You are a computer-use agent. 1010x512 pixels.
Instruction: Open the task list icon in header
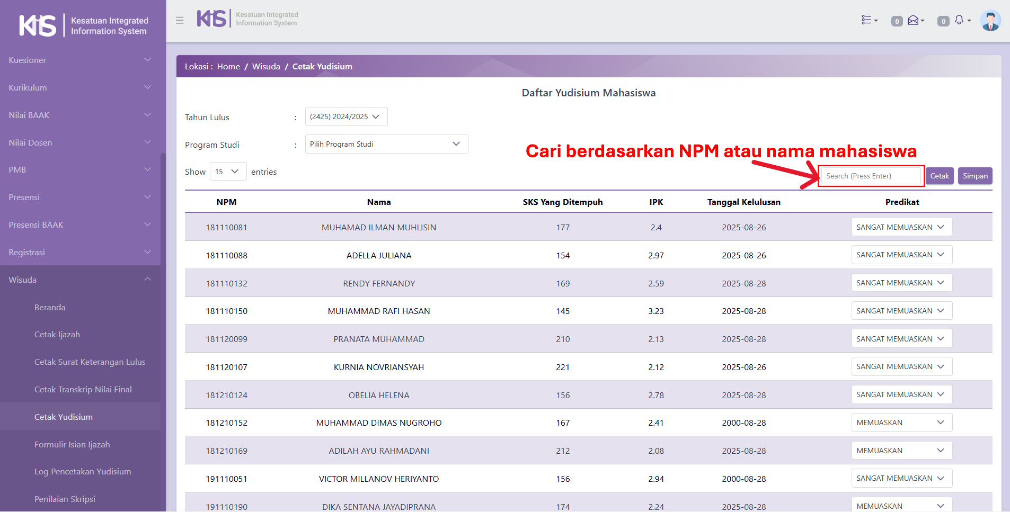tap(869, 20)
